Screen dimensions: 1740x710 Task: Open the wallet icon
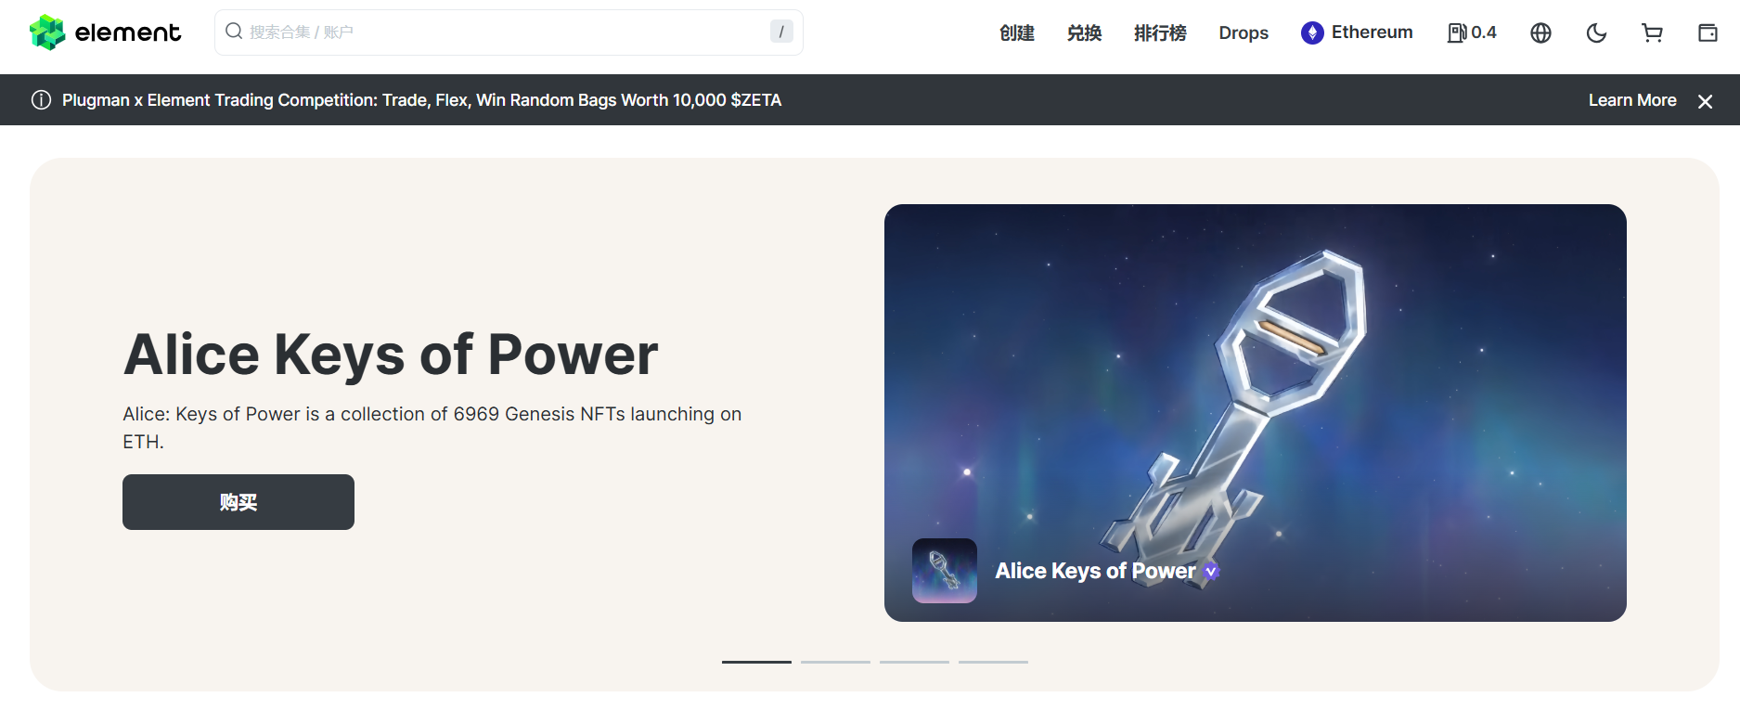tap(1708, 32)
